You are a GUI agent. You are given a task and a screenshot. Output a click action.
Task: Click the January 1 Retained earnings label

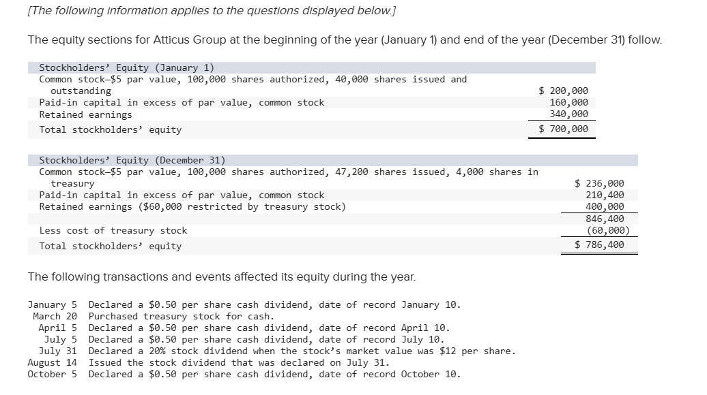[85, 114]
